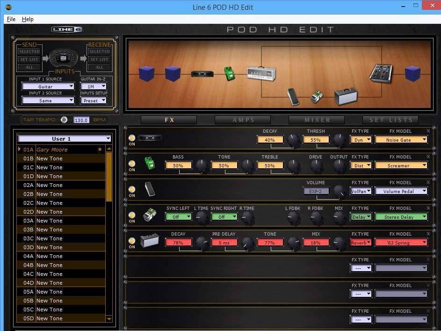This screenshot has height=331, width=441.
Task: Open the Input 1 Source Guitar dropdown
Action: pos(48,86)
